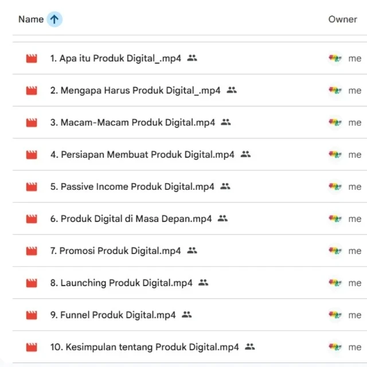Click the ascending sort arrow beside Name
367x367 pixels.
point(54,19)
